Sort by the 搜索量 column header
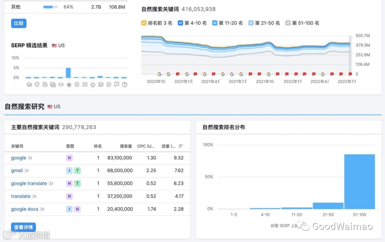The image size is (385, 242). (126, 146)
